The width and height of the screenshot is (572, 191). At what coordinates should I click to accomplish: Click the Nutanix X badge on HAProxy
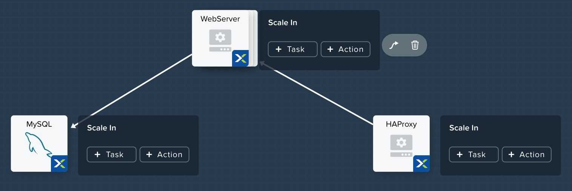(x=421, y=164)
